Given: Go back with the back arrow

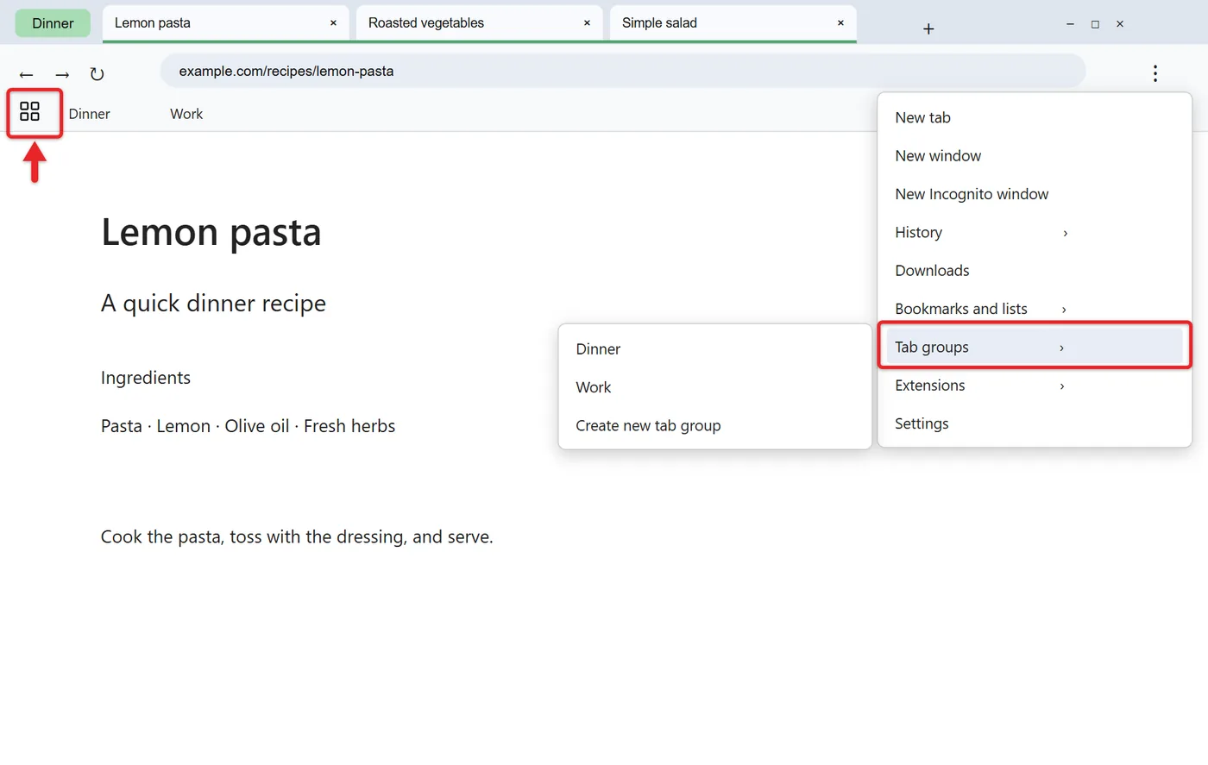Looking at the screenshot, I should pos(27,75).
